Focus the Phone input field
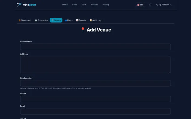Screen dimensions: 191x119 [x=95, y=99]
